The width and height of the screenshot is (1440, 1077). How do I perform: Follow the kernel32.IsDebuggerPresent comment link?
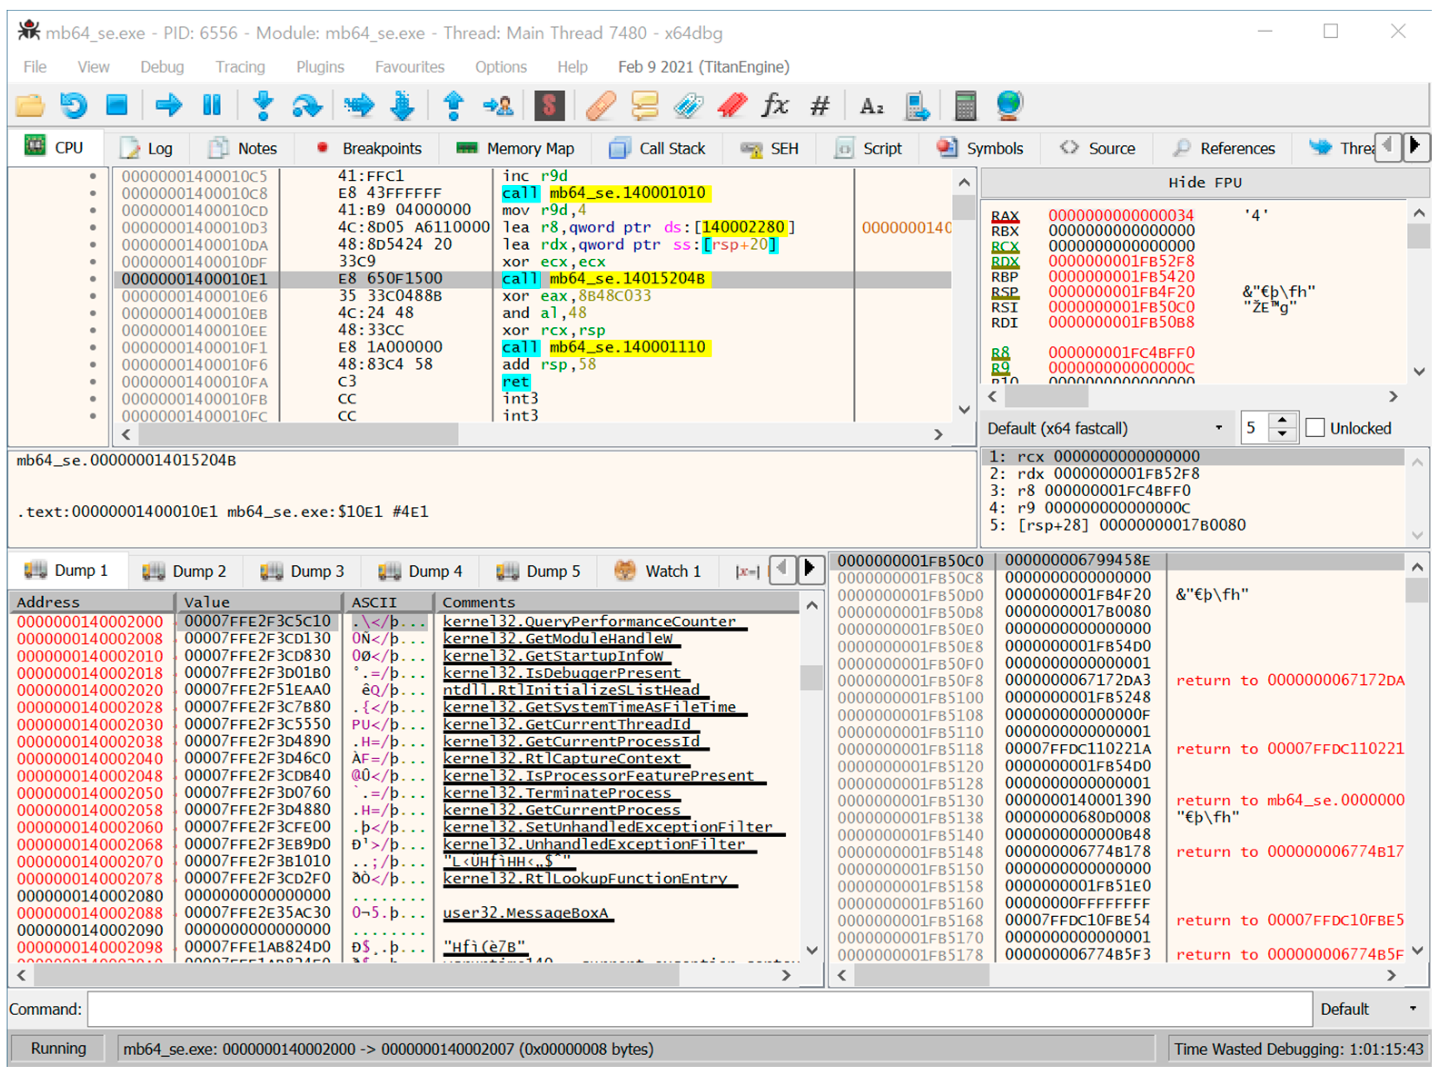561,673
